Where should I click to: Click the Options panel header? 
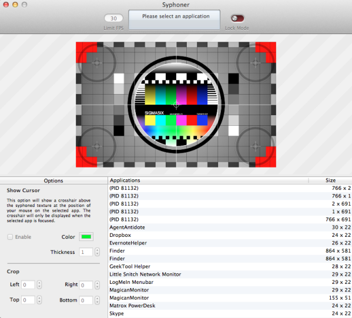pyautogui.click(x=53, y=180)
